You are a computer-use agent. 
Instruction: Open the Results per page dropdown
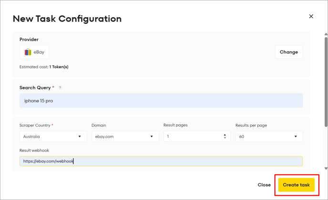[x=269, y=137]
